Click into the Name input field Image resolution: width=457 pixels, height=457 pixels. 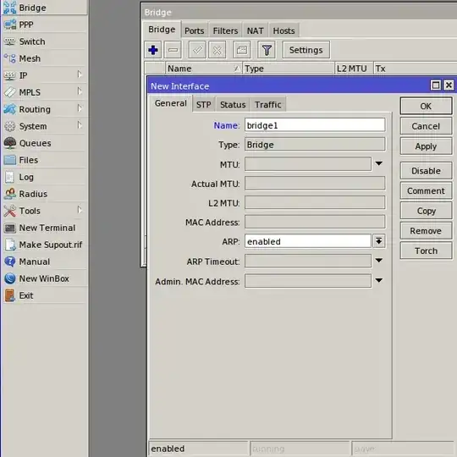pyautogui.click(x=315, y=125)
